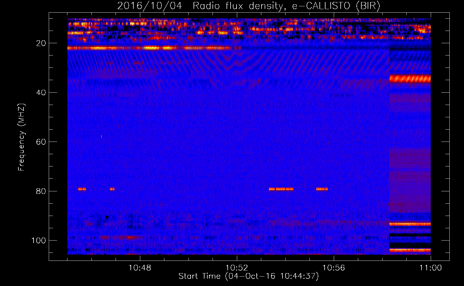Image resolution: width=464 pixels, height=286 pixels.
Task: Click the 11:00 time tick label
Action: pos(430,268)
